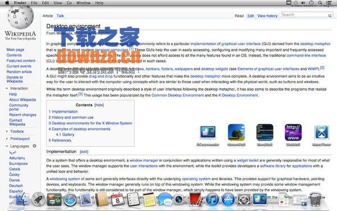Image resolution: width=337 pixels, height=211 pixels.
Task: Open Messages speech bubble in the Dock
Action: pos(165,200)
